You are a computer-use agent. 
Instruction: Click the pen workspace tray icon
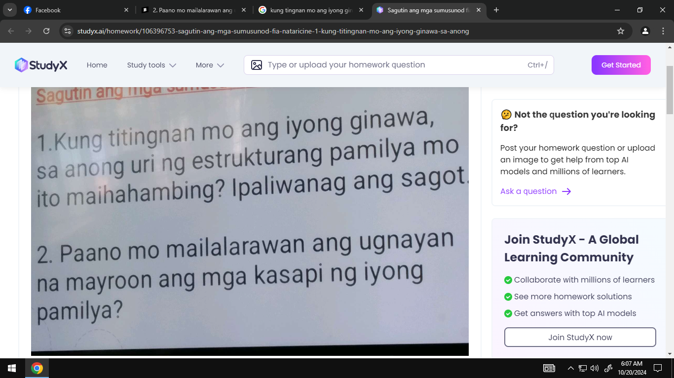(608, 368)
